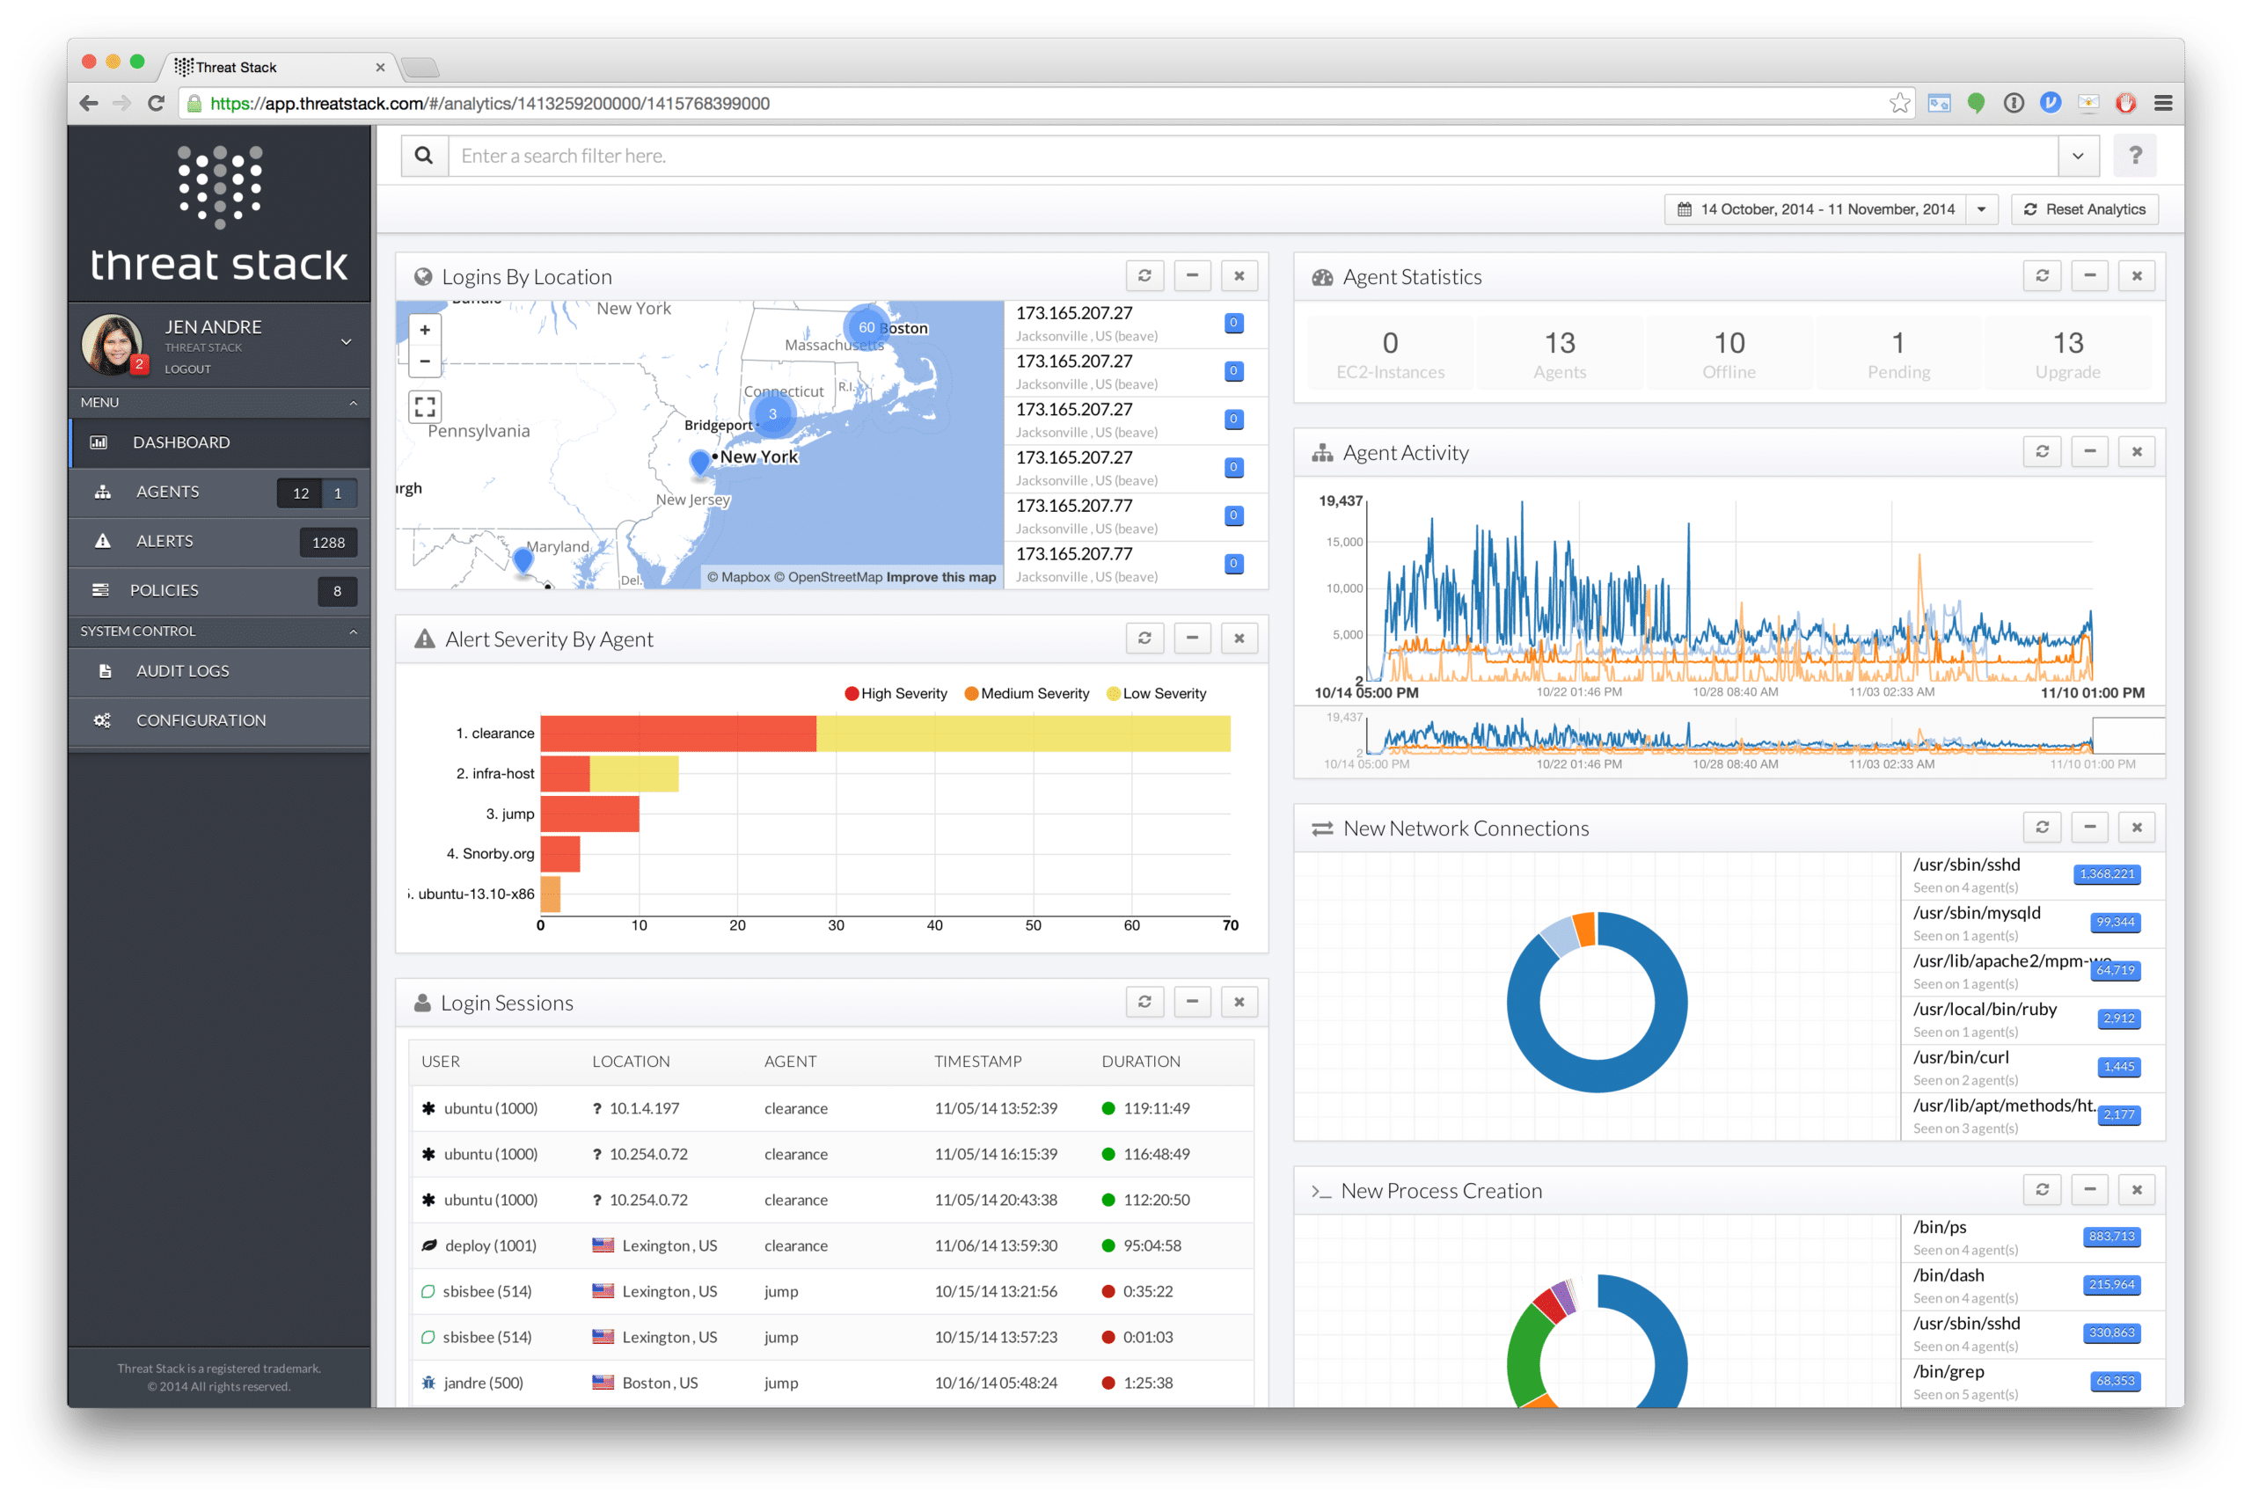Open the date range dropdown caret
The height and width of the screenshot is (1504, 2252).
point(1982,209)
